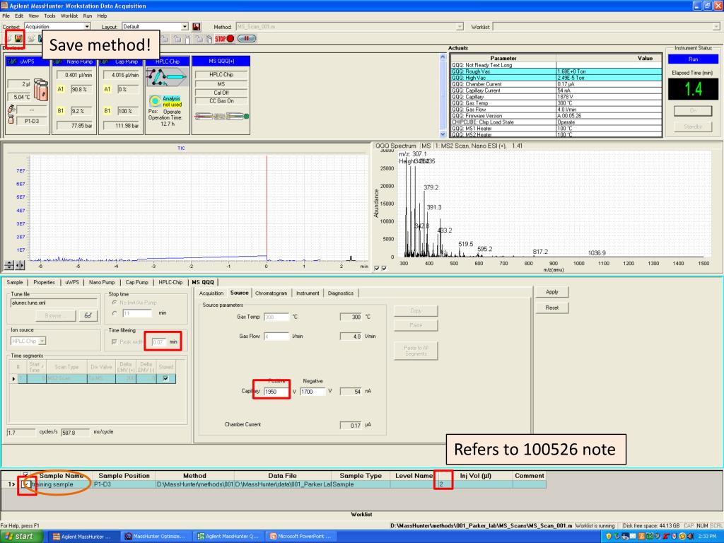724x543 pixels.
Task: Click the blue pause button beside STOP
Action: click(247, 39)
